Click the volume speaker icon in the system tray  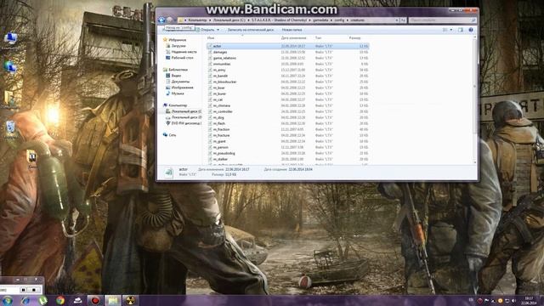pos(513,301)
